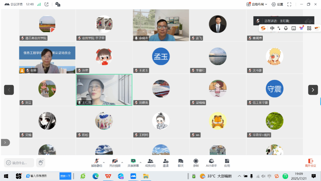Toggle 共享屏幕 screen sharing

pos(133,163)
